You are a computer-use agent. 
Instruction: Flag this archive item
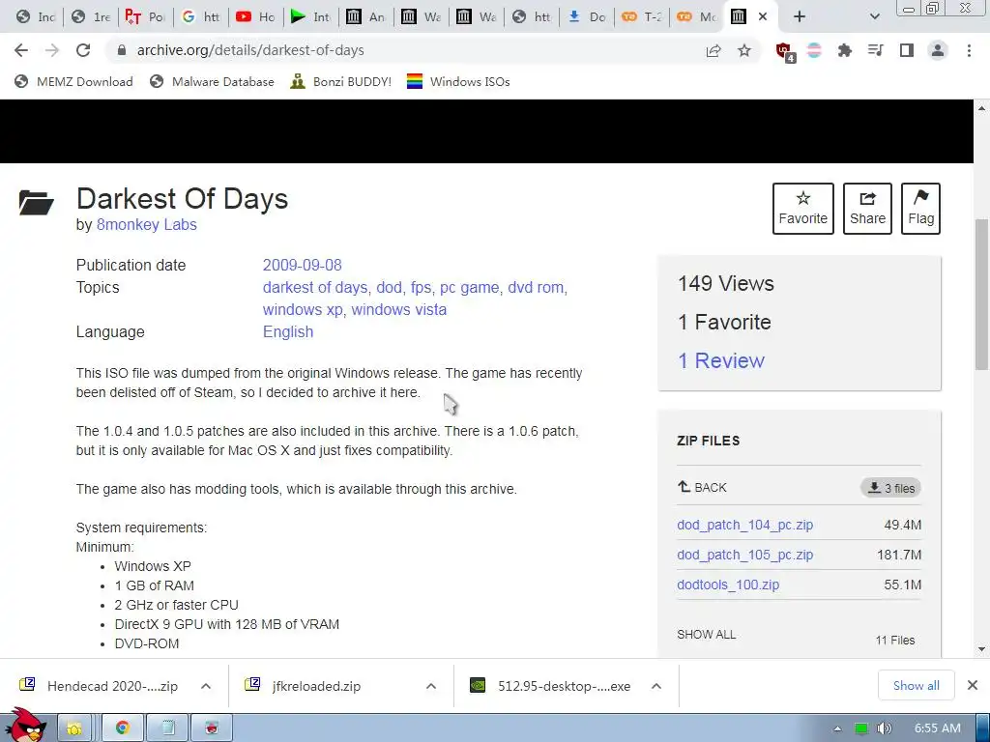point(920,209)
